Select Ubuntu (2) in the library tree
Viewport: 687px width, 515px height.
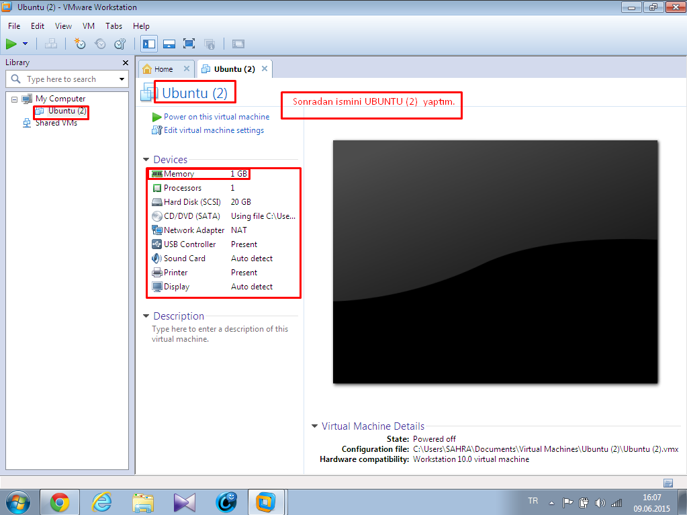tap(66, 111)
